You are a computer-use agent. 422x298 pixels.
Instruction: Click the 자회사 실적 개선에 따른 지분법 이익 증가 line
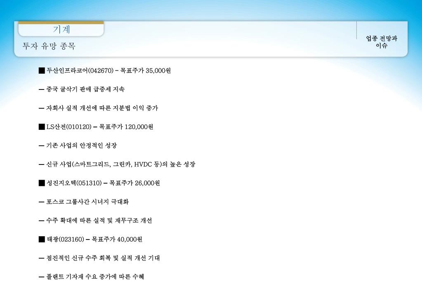click(98, 108)
